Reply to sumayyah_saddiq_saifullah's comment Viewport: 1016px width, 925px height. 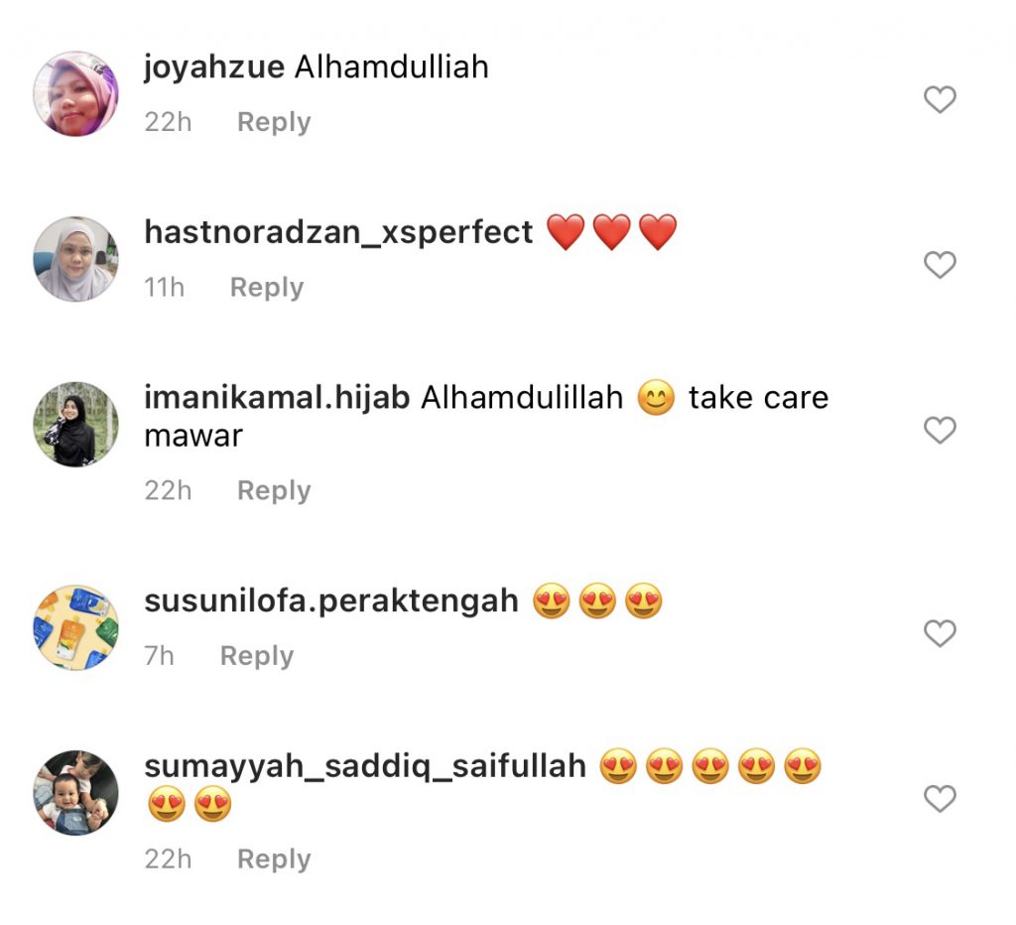pos(274,859)
